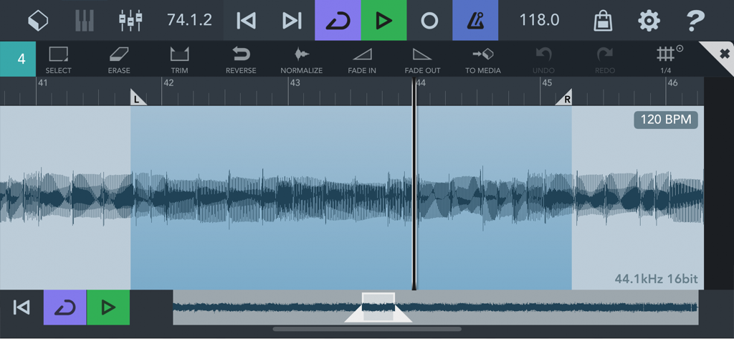Click the right locator R marker
734x339 pixels.
566,100
